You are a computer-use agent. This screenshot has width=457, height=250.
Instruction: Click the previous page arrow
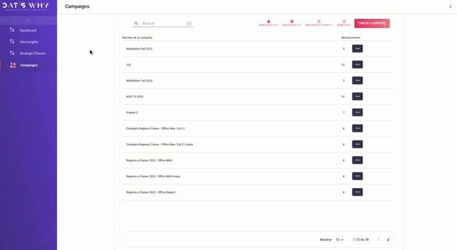(379, 240)
